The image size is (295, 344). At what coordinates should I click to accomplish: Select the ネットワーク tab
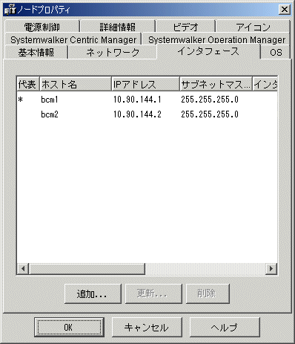coord(113,52)
